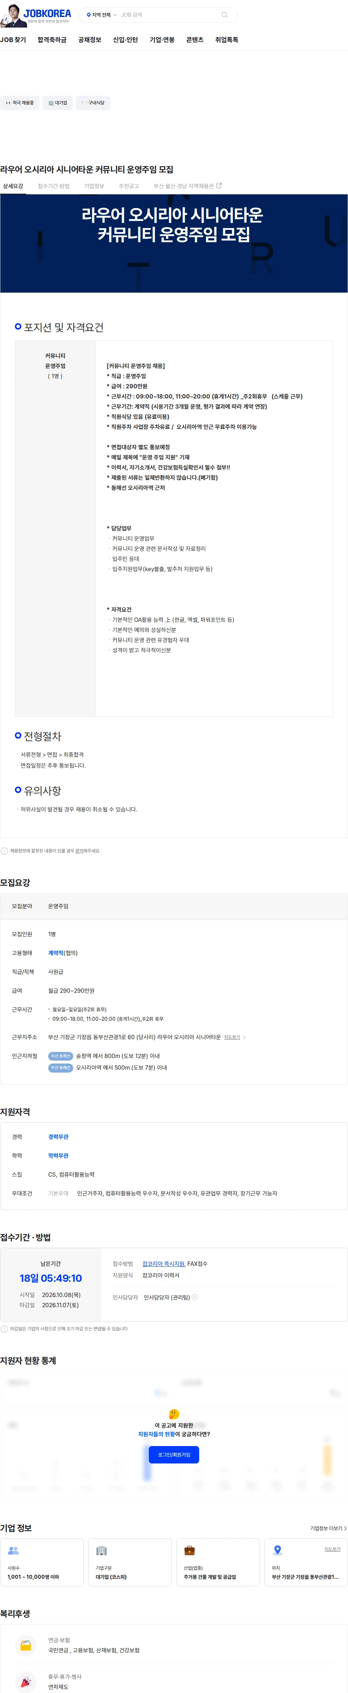Screen dimensions: 348x1693
Task: Open the 취업톡톡 menu
Action: pos(227,40)
